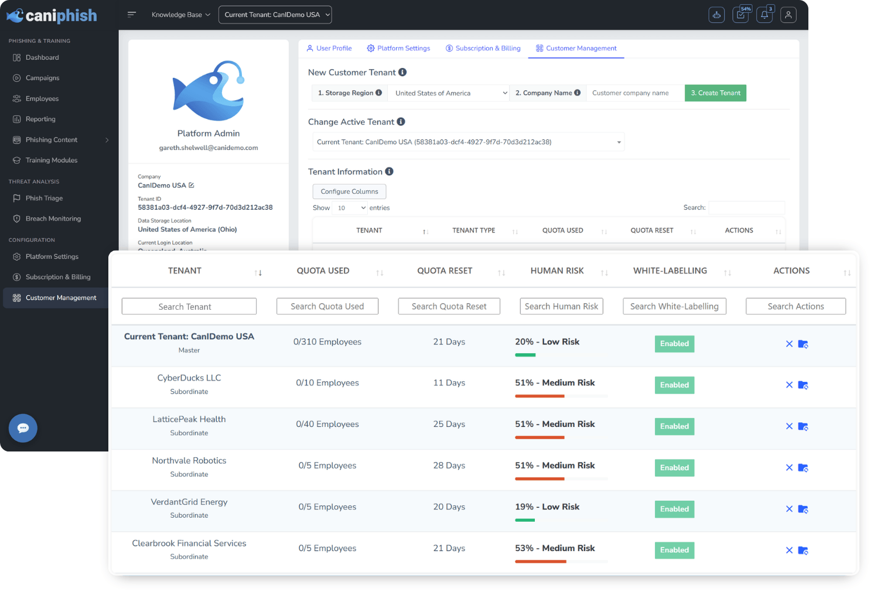
Task: Focus Search Human Risk filter field
Action: tap(561, 306)
